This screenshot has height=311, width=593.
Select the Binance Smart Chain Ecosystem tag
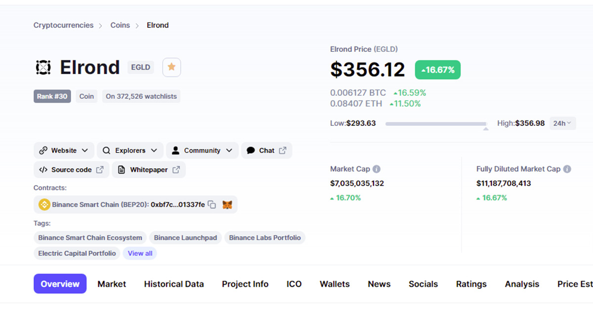90,237
